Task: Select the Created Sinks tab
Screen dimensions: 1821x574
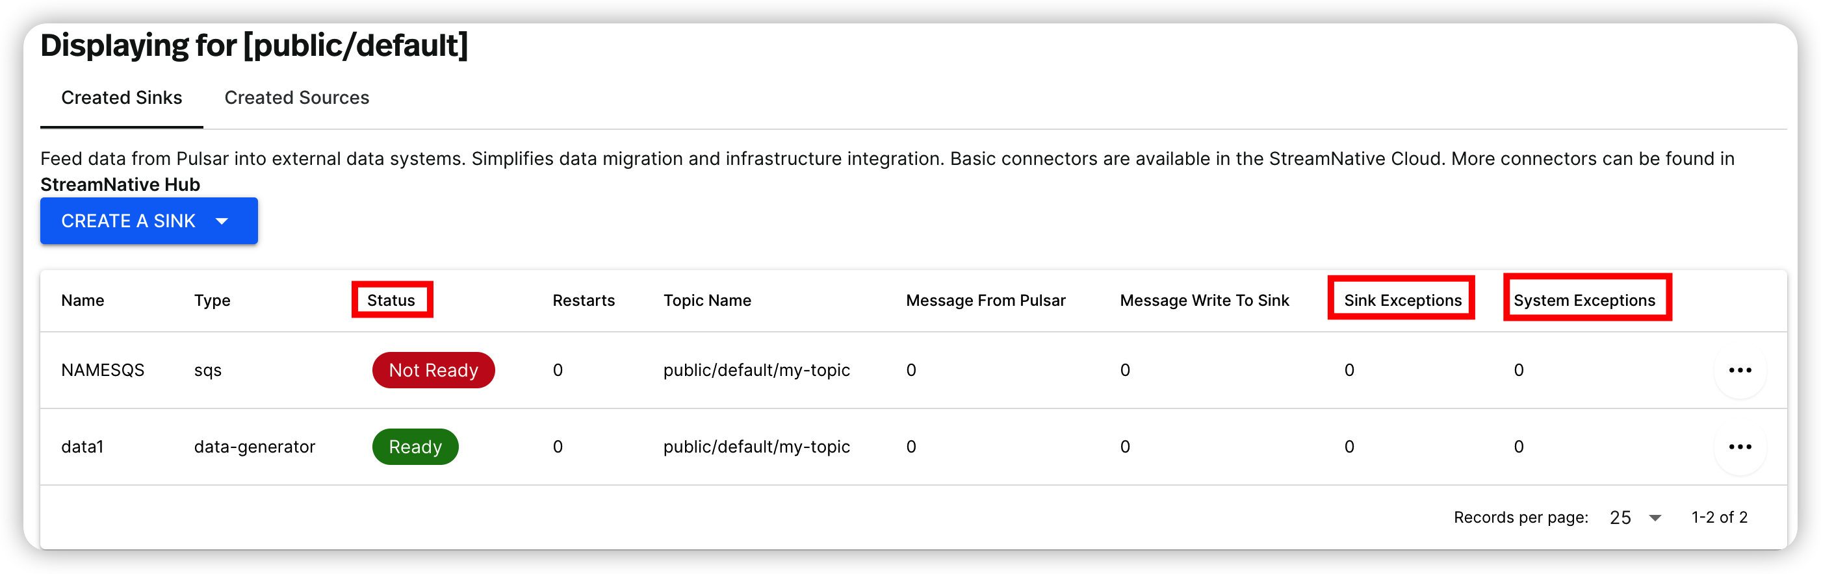Action: [121, 97]
